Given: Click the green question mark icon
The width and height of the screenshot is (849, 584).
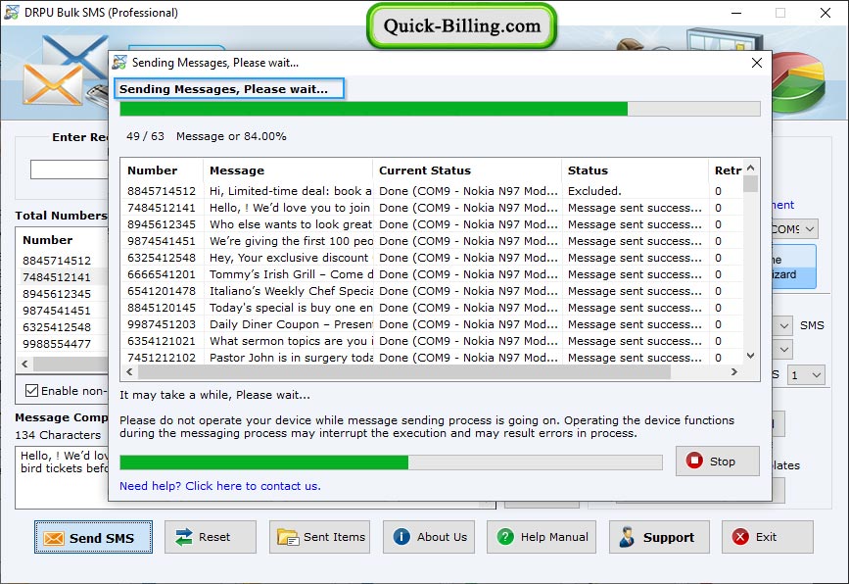Looking at the screenshot, I should [505, 537].
